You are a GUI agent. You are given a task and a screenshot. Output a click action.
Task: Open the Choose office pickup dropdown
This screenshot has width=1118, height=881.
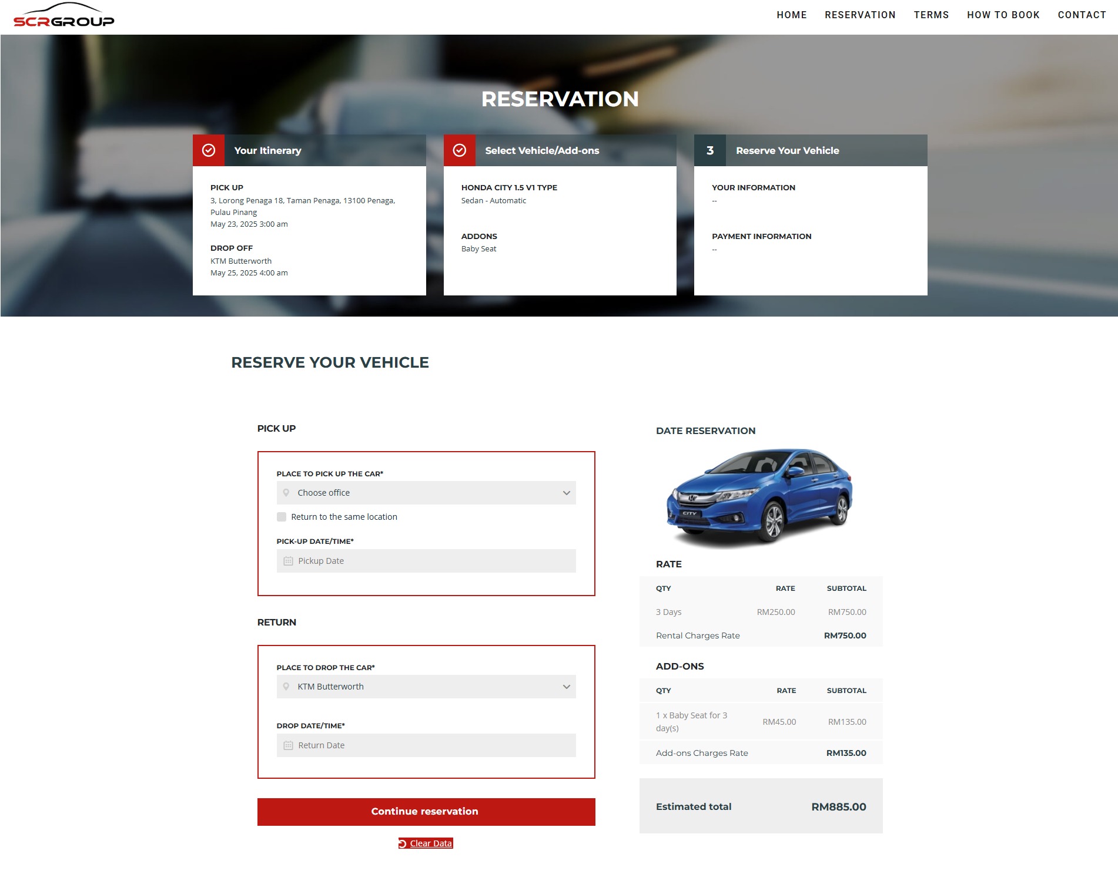(x=426, y=493)
